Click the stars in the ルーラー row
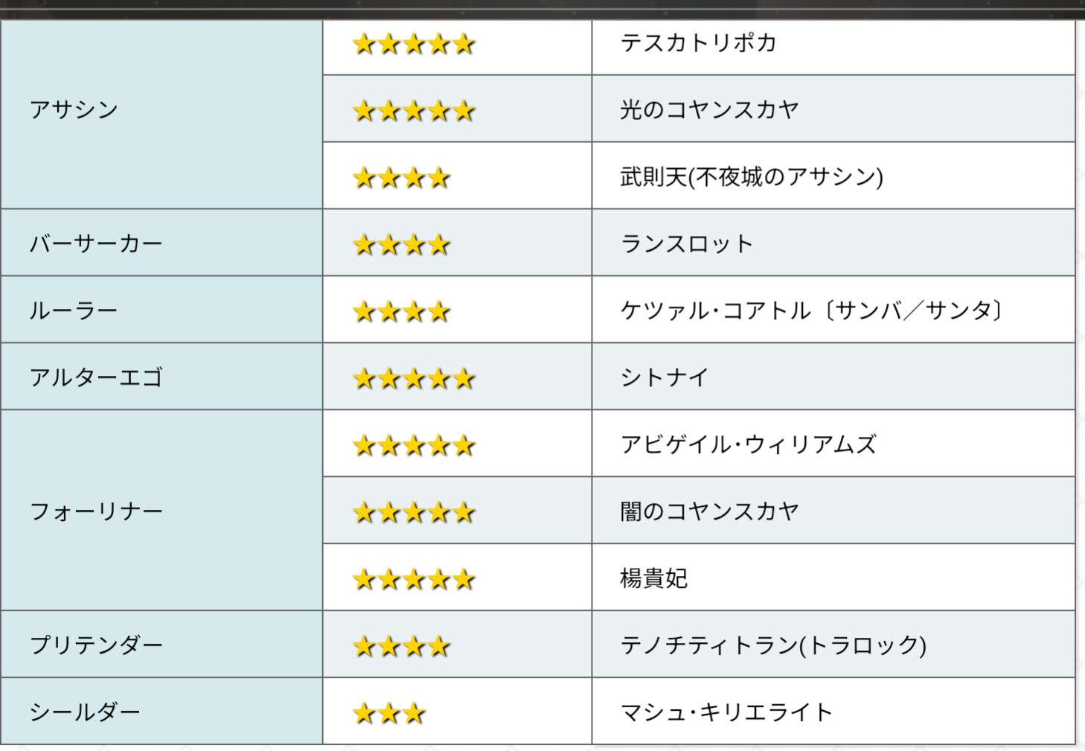 coord(402,312)
